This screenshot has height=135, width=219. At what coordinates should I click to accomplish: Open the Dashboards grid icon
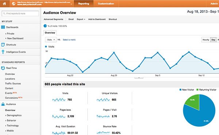3,27
